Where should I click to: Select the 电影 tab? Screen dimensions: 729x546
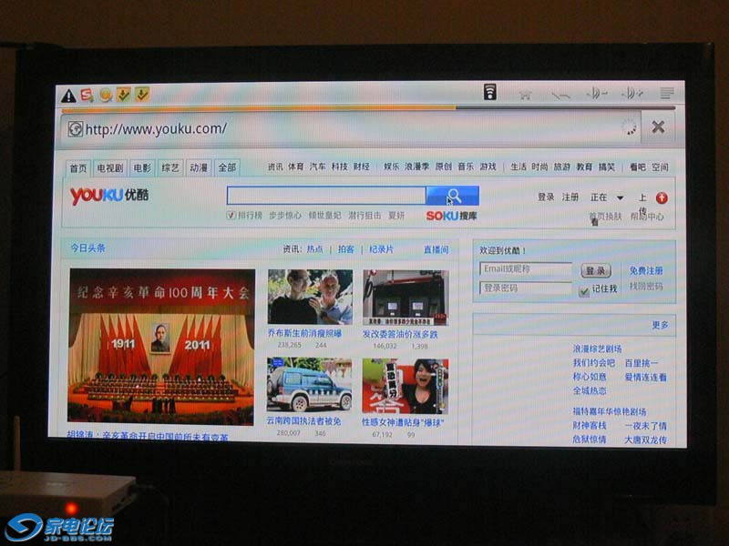pos(142,167)
